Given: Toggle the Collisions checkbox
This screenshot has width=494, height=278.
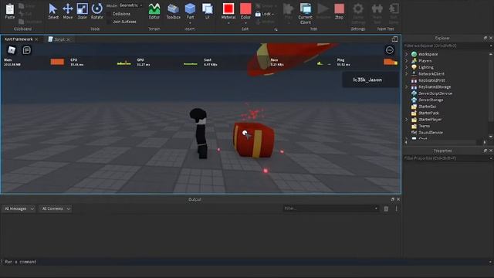Looking at the screenshot, I should pyautogui.click(x=109, y=14).
